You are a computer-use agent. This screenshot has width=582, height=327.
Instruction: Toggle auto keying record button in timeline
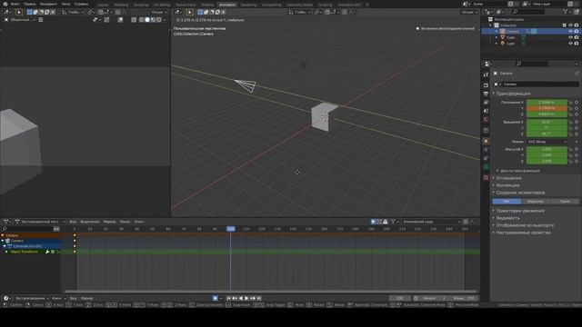215,298
